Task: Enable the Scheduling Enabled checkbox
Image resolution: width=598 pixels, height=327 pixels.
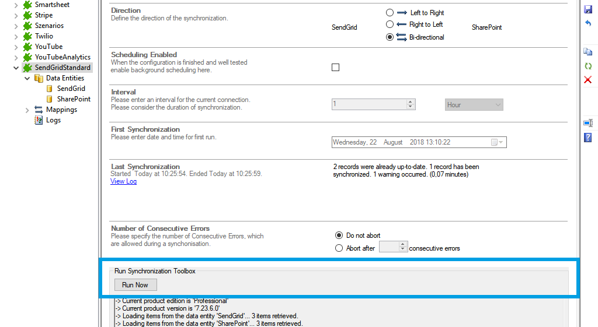Action: [335, 68]
